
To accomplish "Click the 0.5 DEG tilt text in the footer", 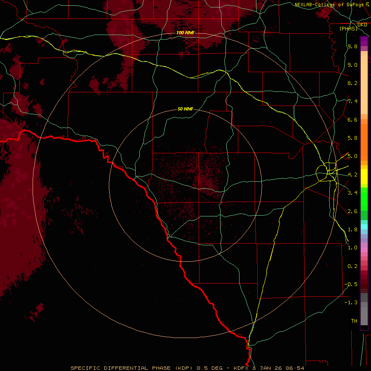I will point(210,368).
